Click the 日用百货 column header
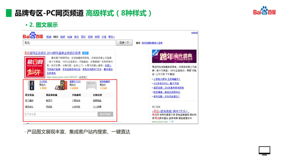 click(98, 95)
